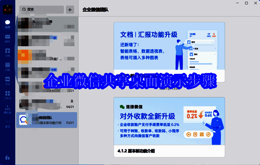Click the plus button beside search
This screenshot has height=165, width=260.
click(70, 10)
